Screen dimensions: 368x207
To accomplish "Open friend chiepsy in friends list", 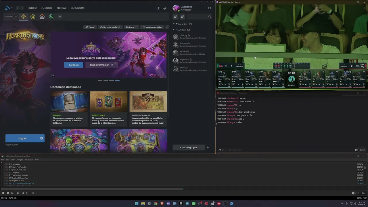I will coord(190,37).
